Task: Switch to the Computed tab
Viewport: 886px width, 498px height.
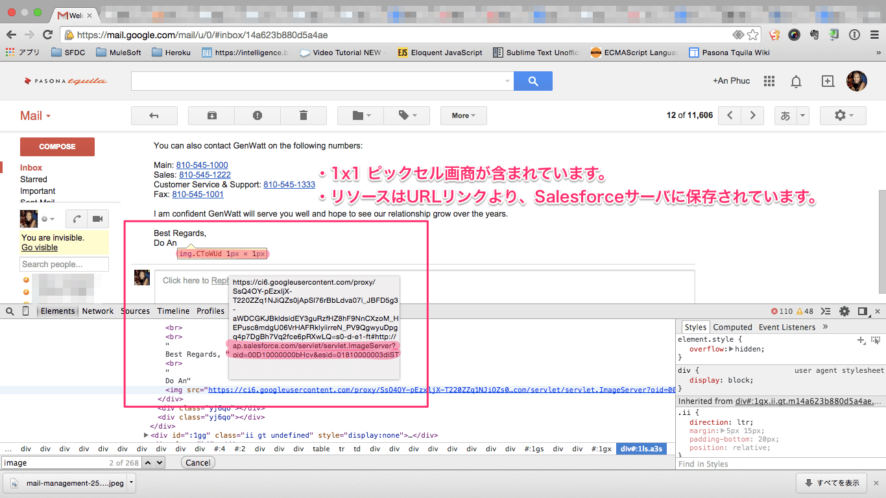Action: (x=733, y=327)
